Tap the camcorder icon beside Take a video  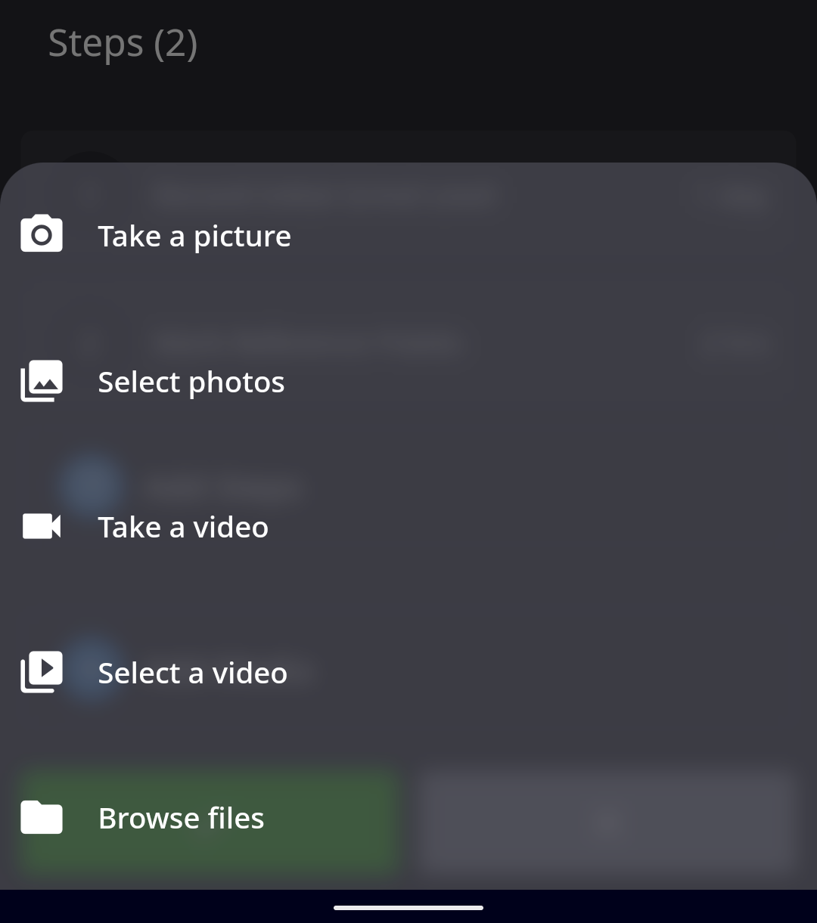[42, 526]
